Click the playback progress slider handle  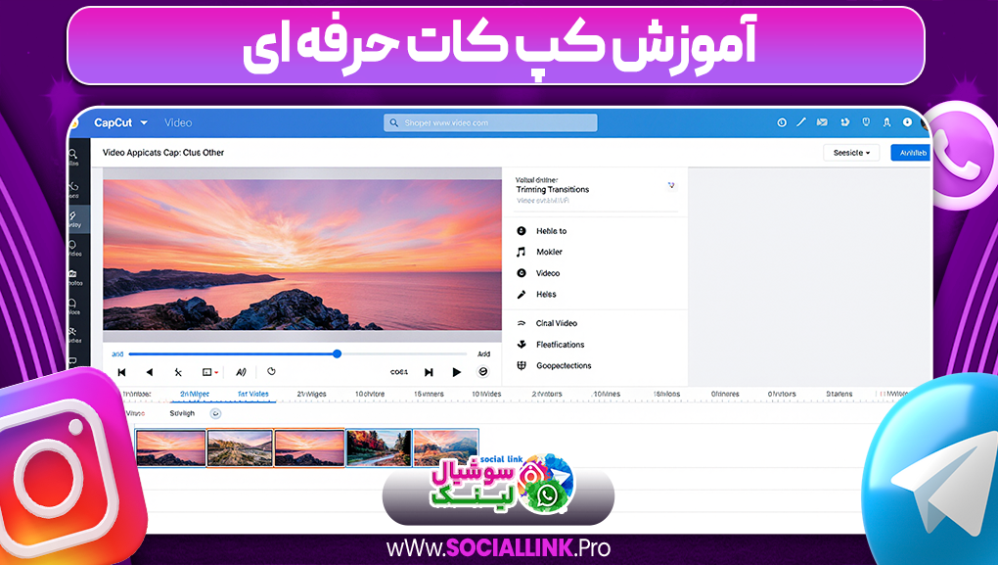[x=338, y=353]
